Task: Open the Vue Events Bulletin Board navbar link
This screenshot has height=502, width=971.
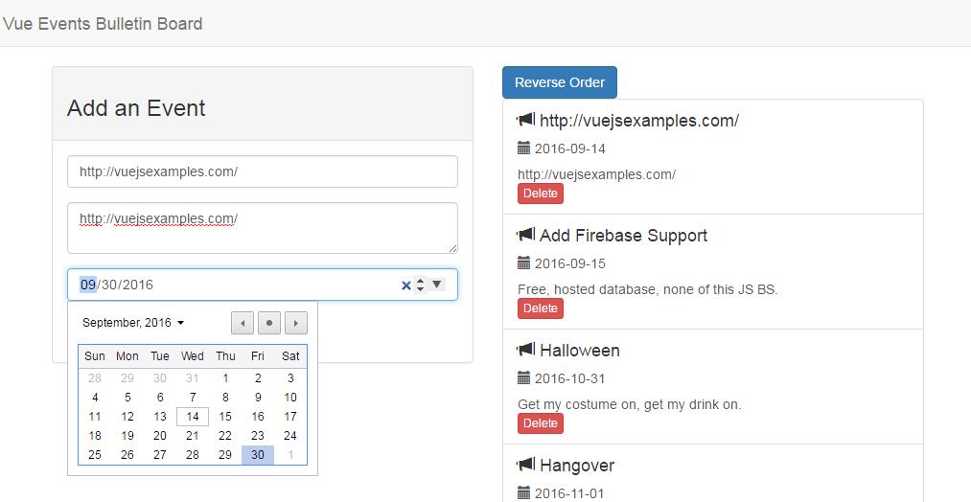Action: tap(104, 24)
